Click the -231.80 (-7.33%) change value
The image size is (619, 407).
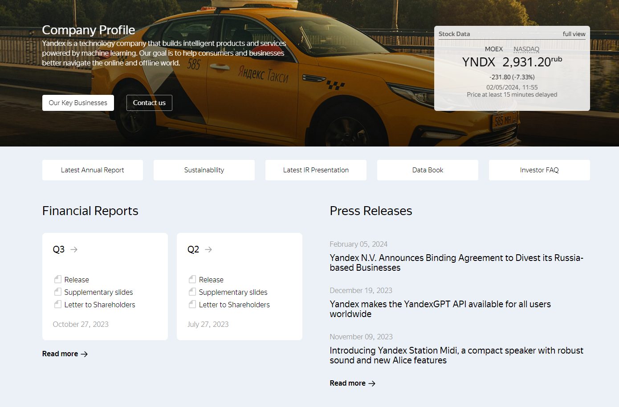pyautogui.click(x=512, y=77)
